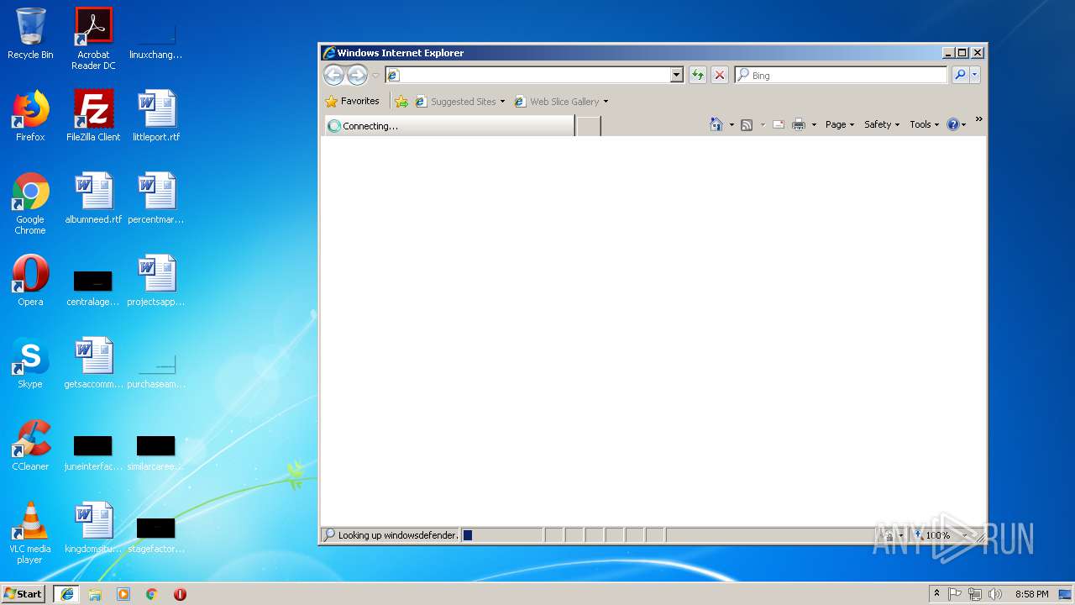Expand the Home button dropdown arrow

pos(732,125)
